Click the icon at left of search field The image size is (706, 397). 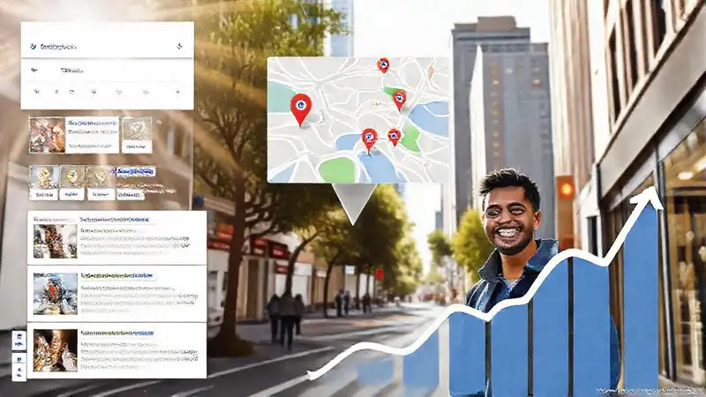(x=33, y=47)
